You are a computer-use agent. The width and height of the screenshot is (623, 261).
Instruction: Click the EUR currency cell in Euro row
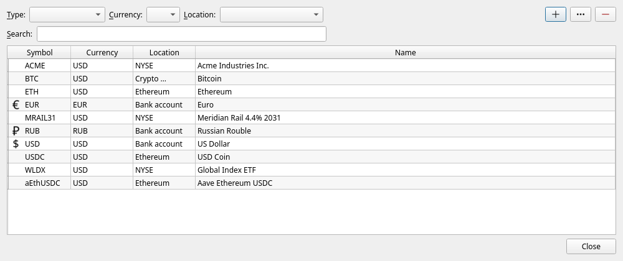[102, 105]
